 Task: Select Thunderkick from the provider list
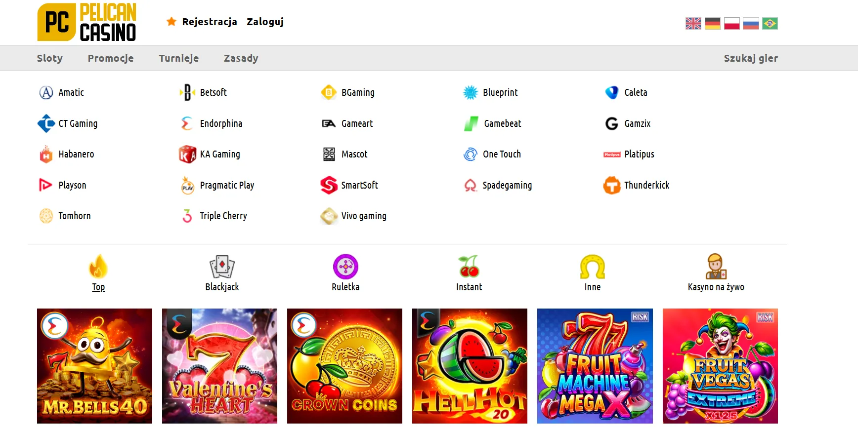click(x=646, y=185)
